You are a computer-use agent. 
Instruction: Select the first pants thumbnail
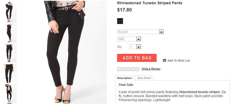click(10, 13)
